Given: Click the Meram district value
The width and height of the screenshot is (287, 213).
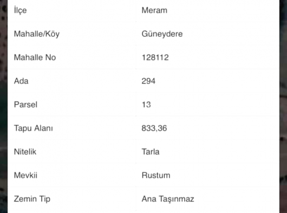Looking at the screenshot, I should pos(154,10).
